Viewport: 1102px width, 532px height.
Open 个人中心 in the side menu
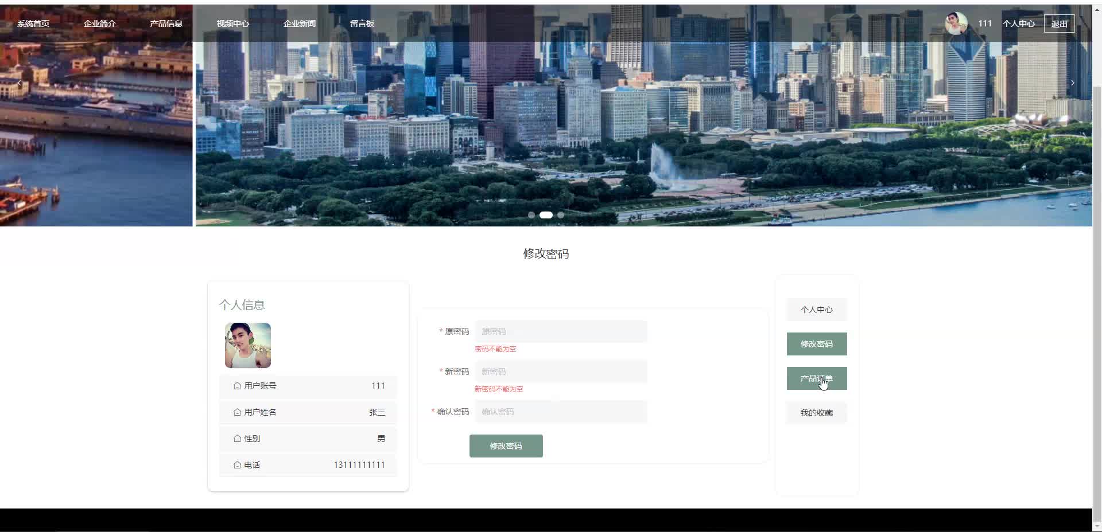pyautogui.click(x=817, y=310)
